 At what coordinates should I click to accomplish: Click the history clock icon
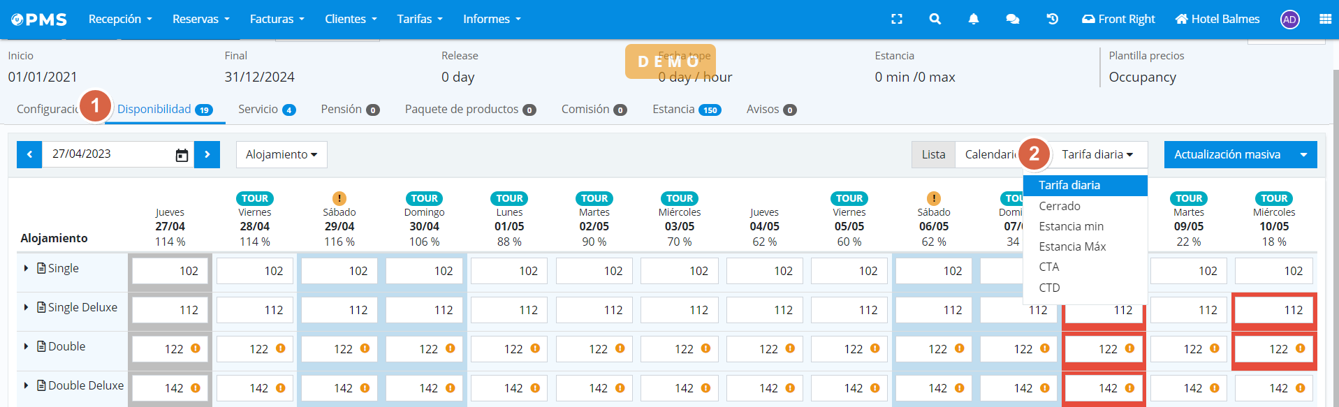(1052, 20)
